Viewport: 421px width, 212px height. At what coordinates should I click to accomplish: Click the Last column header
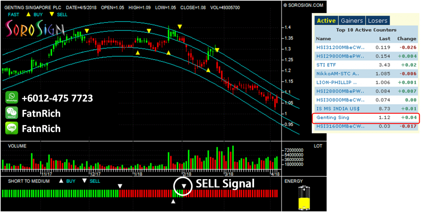[x=385, y=39]
